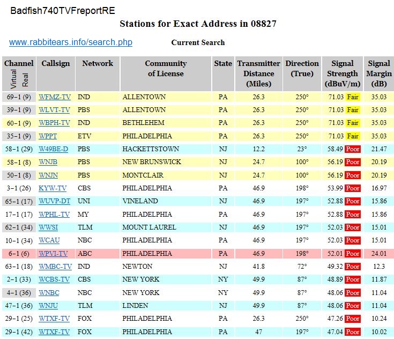This screenshot has width=394, height=339.
Task: Click the Signal Strength column header
Action: pyautogui.click(x=342, y=73)
